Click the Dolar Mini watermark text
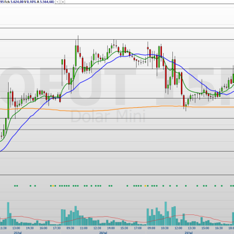This screenshot has height=234, width=234. pos(108,116)
